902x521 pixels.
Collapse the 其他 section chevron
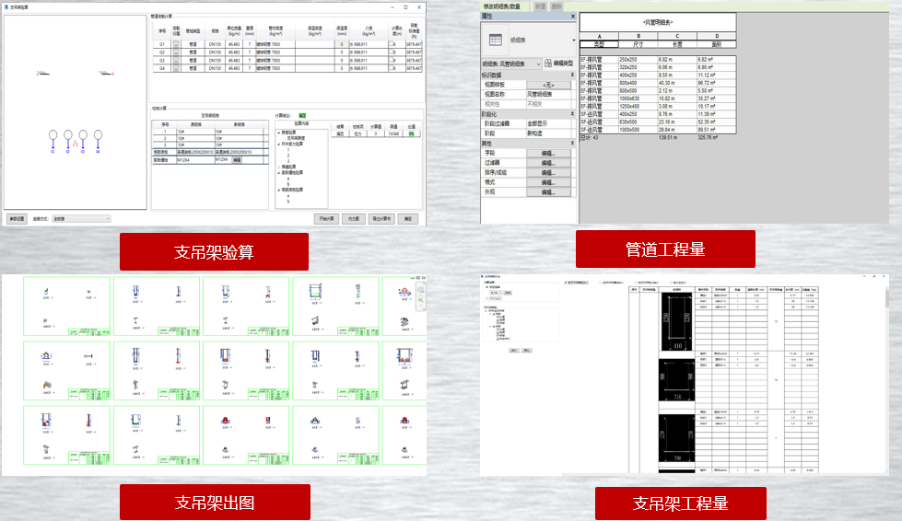pos(572,144)
